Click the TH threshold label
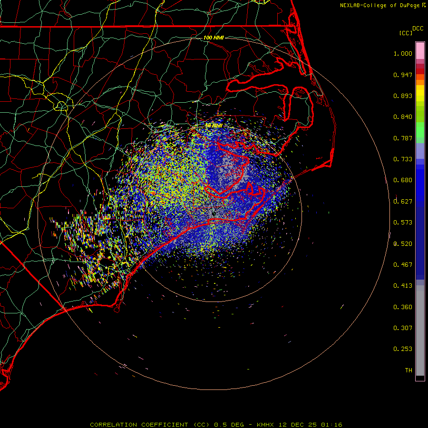The width and height of the screenshot is (428, 428). pos(409,370)
